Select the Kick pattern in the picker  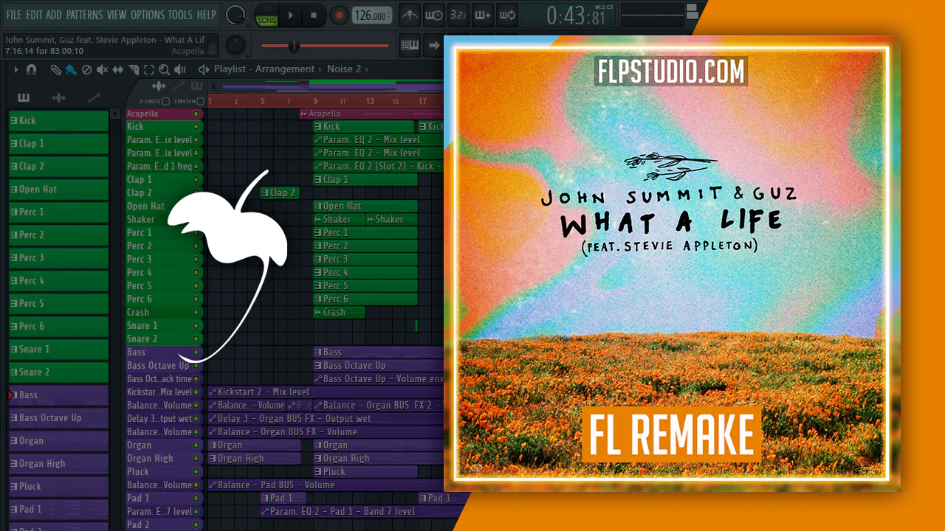(x=58, y=120)
